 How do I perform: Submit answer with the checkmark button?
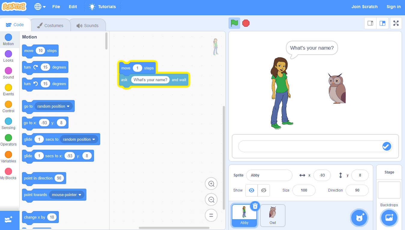click(x=386, y=146)
